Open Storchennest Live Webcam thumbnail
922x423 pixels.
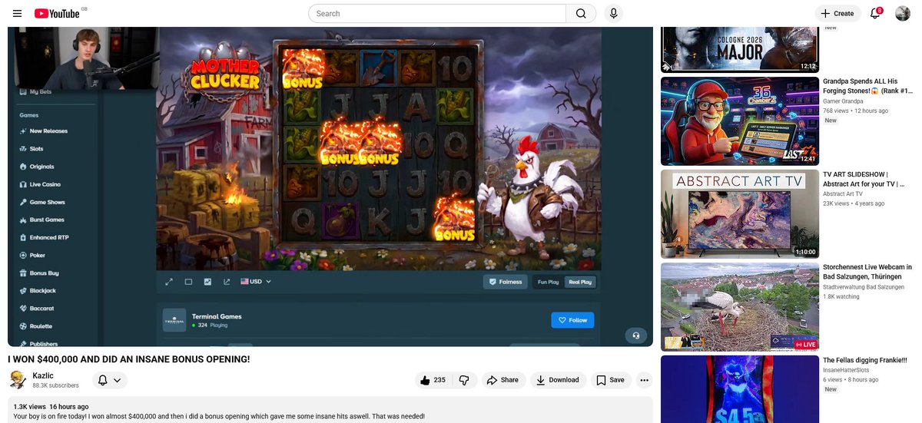(x=740, y=307)
